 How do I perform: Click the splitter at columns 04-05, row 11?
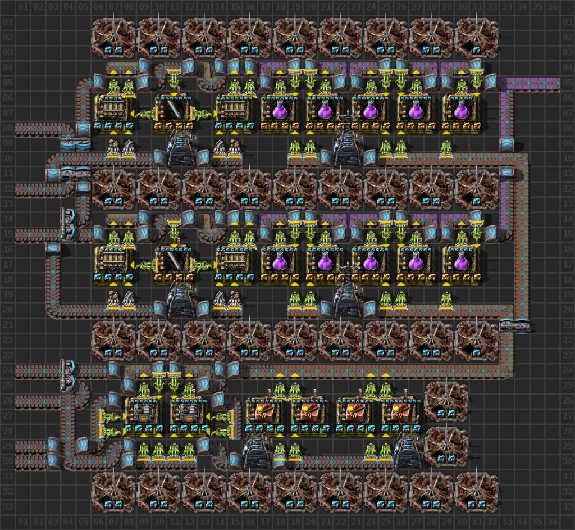76,173
